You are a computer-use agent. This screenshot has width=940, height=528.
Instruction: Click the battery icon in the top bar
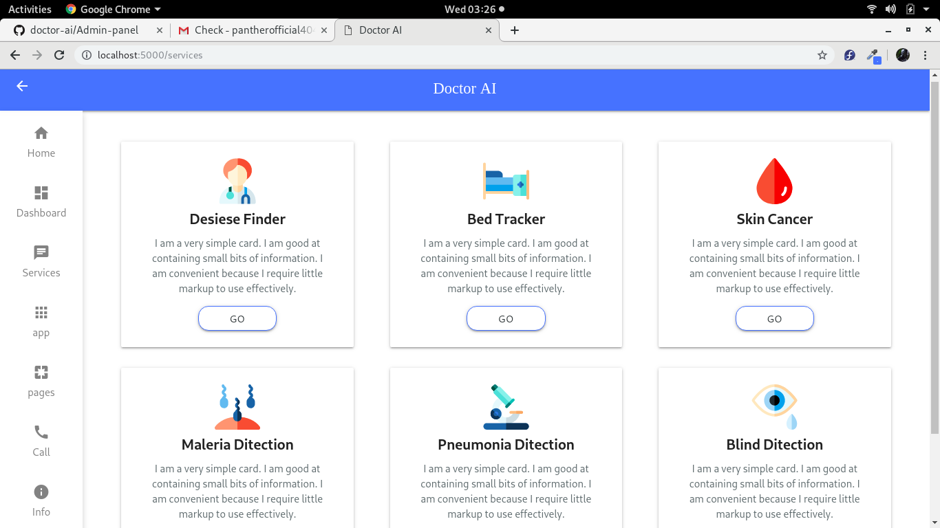(910, 9)
